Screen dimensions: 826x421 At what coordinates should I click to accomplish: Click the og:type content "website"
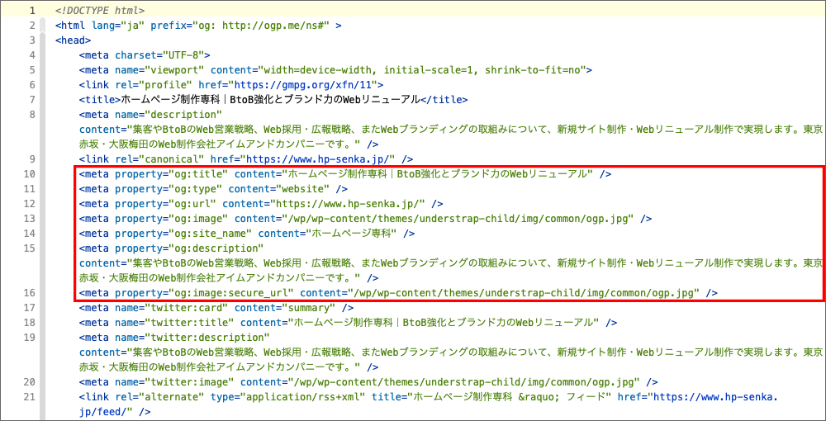(x=306, y=188)
